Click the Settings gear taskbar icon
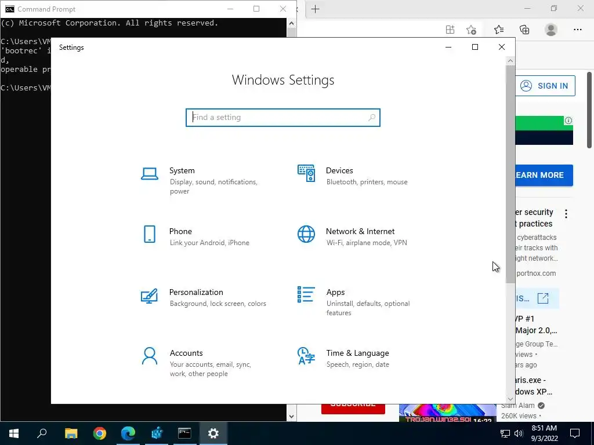The height and width of the screenshot is (445, 594). tap(213, 433)
